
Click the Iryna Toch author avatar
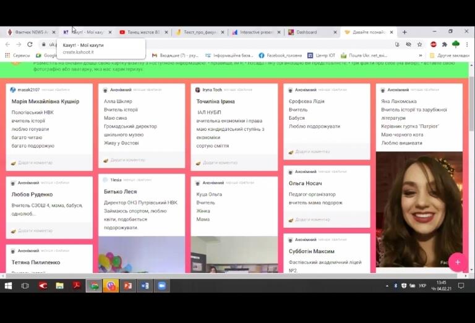pos(197,90)
